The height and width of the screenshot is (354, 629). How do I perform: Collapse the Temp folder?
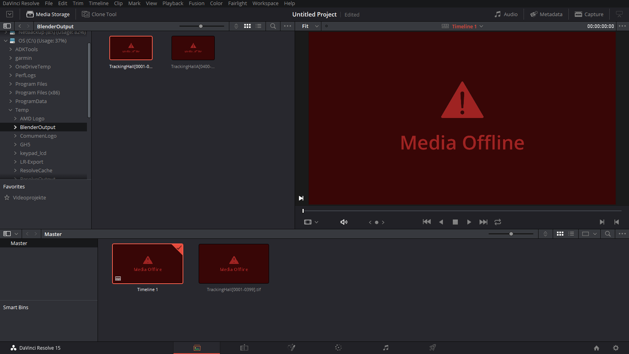pos(11,110)
